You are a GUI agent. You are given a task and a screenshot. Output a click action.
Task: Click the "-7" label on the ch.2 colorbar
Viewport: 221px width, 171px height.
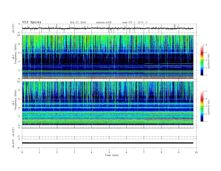click(206, 122)
